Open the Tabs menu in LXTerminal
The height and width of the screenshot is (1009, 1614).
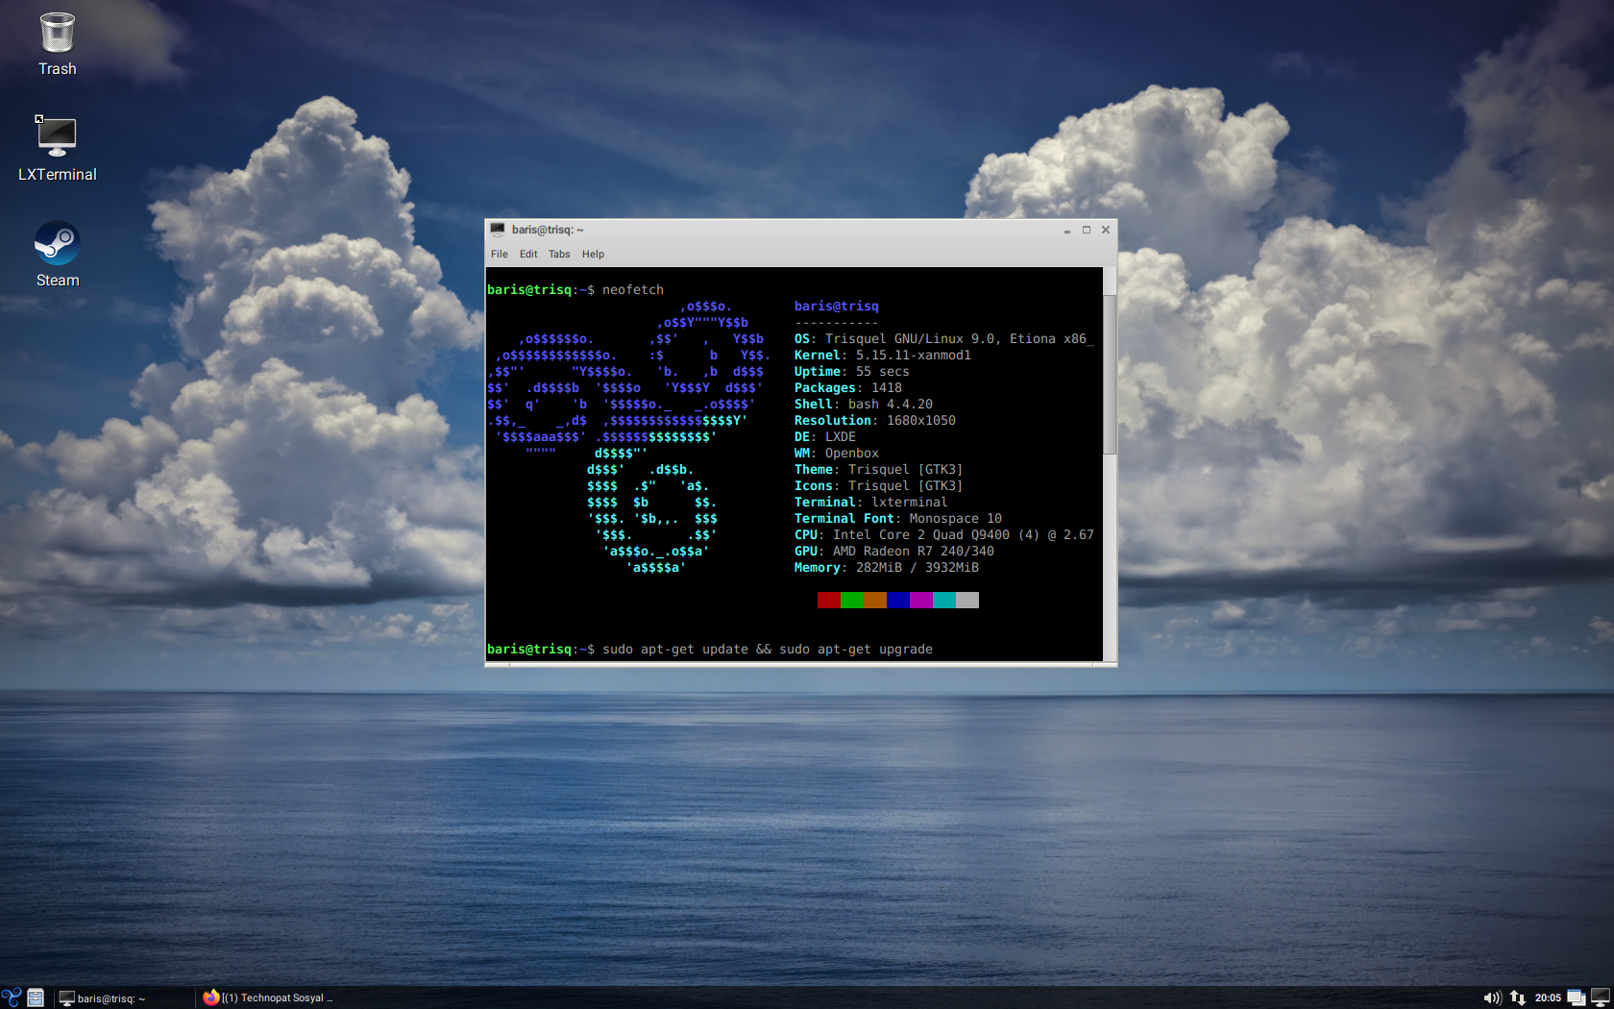(x=559, y=255)
